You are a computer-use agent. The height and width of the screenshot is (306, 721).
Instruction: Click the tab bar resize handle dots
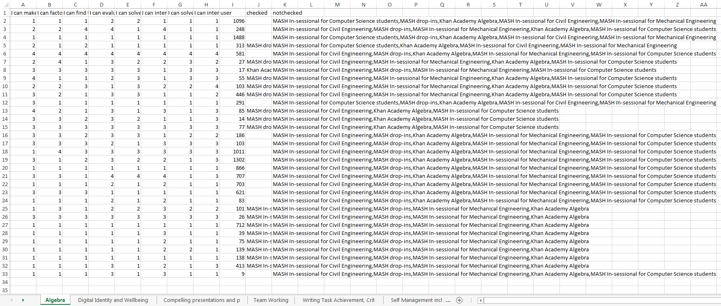(471, 300)
